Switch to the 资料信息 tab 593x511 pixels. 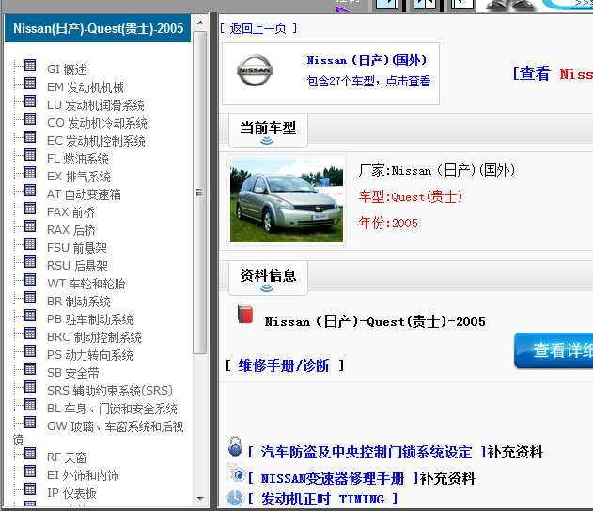click(268, 277)
